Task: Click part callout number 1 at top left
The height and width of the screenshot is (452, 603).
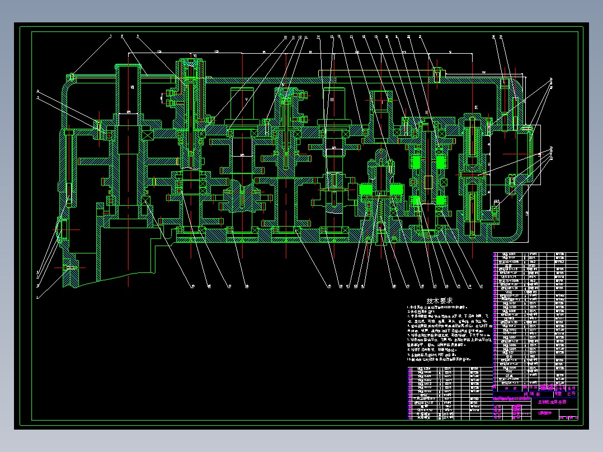Action: click(111, 36)
